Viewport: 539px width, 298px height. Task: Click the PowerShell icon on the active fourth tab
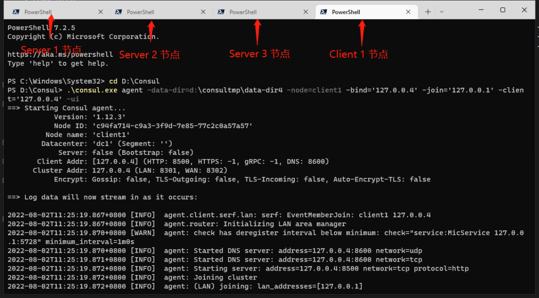point(323,11)
